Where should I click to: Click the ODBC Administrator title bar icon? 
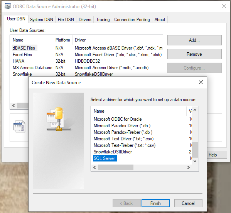coord(8,6)
